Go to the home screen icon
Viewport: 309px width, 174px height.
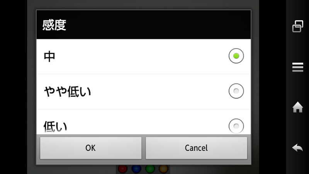[x=297, y=107]
